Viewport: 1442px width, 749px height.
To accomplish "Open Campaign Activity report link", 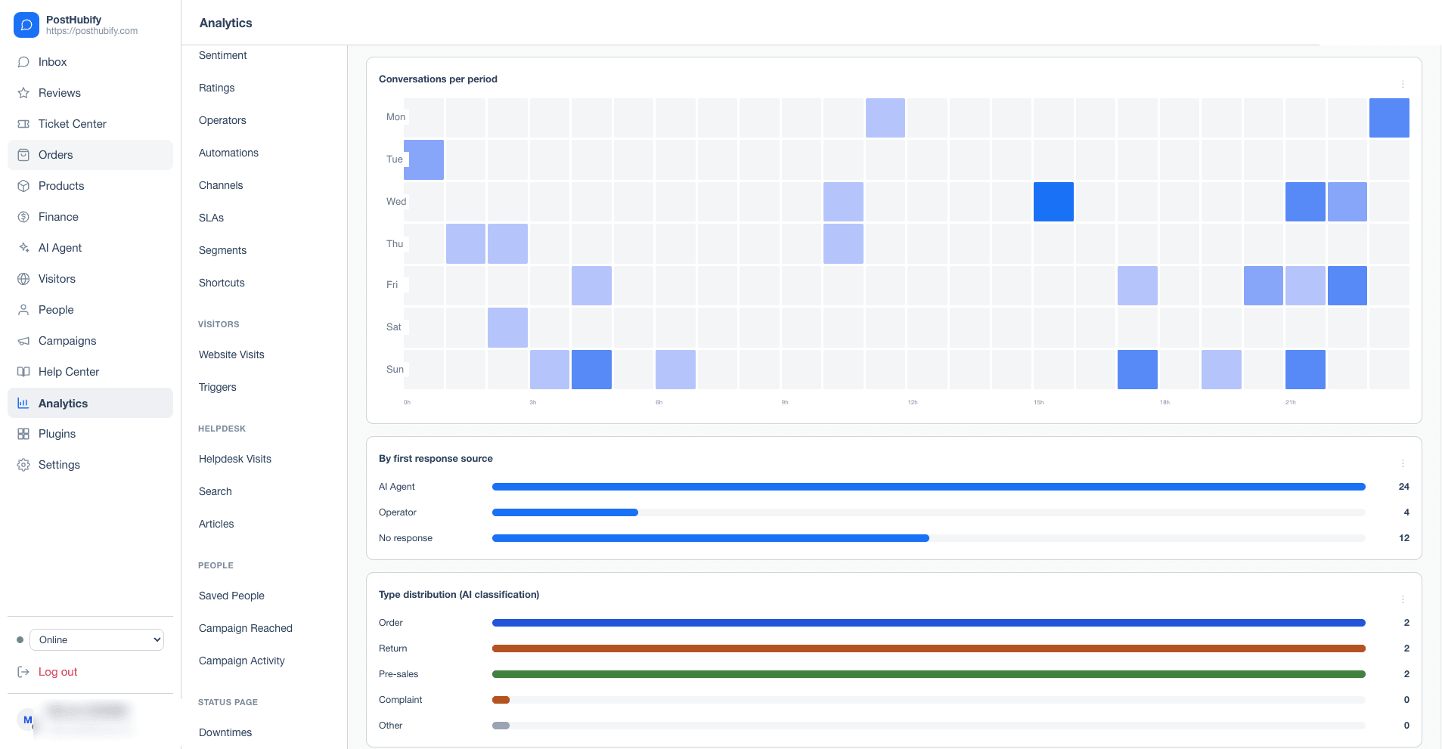I will click(242, 661).
